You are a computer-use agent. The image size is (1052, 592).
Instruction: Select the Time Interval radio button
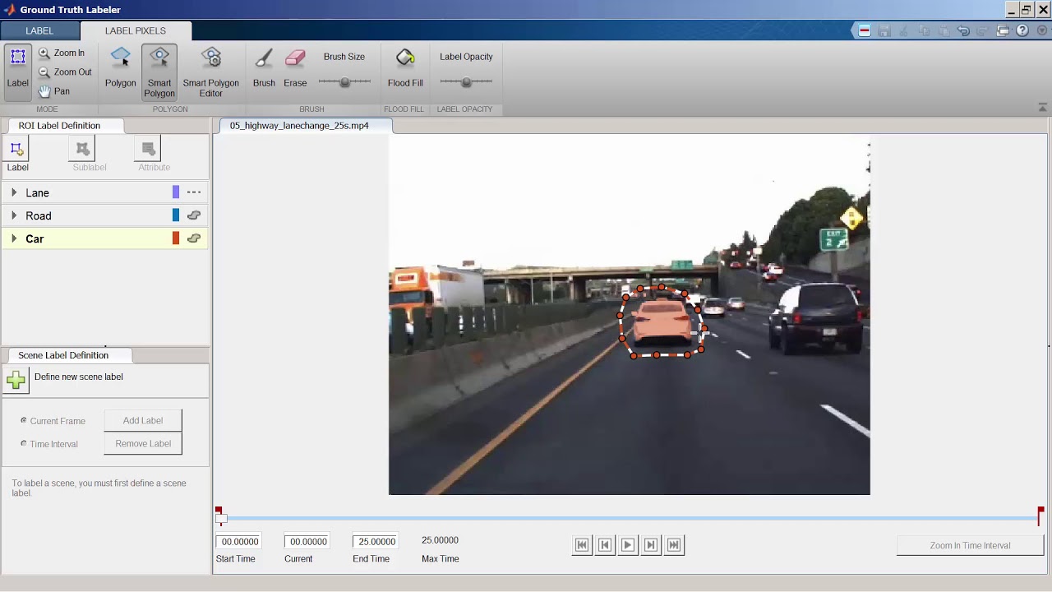(x=24, y=443)
